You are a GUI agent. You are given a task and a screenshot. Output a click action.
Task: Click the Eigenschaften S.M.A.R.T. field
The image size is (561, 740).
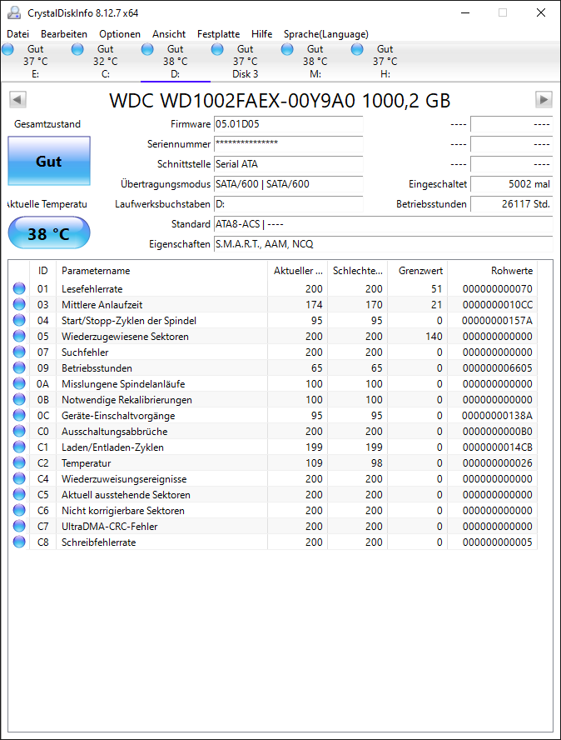pos(383,244)
